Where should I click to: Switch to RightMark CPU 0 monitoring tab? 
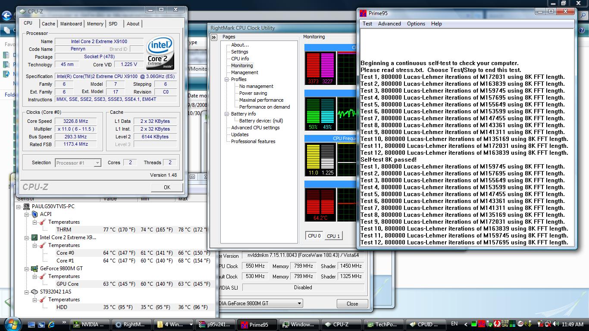click(x=314, y=236)
